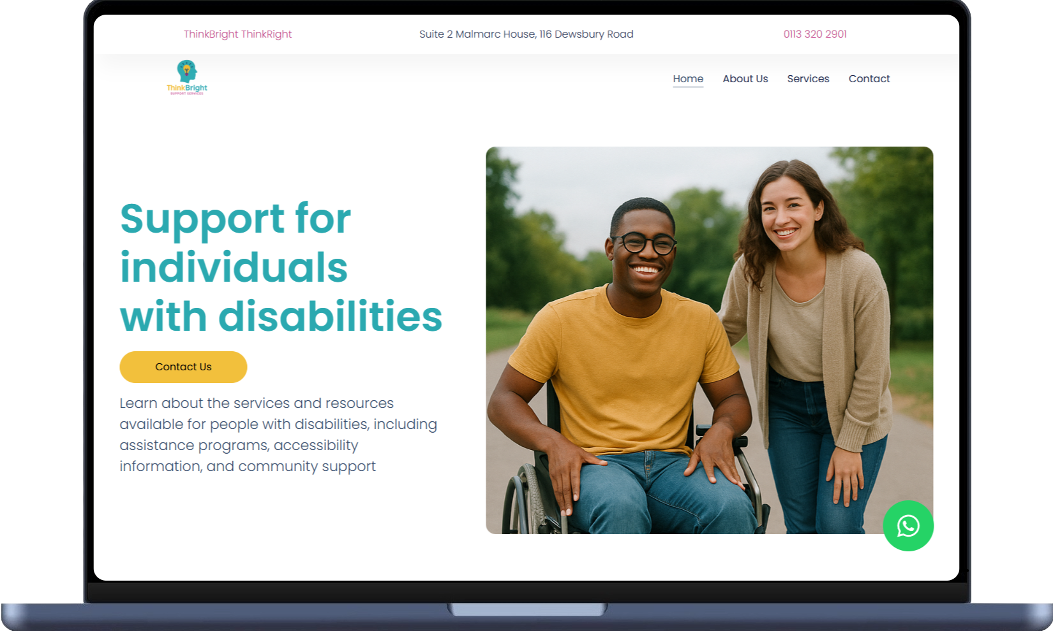
Task: Click the smiling man's glasses in photo
Action: click(645, 243)
